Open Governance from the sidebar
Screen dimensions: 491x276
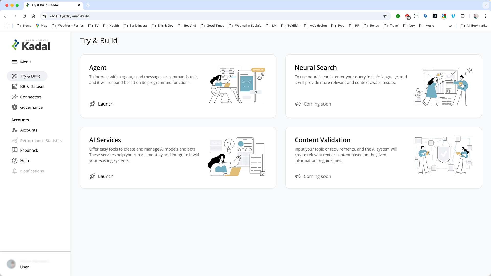pyautogui.click(x=31, y=107)
